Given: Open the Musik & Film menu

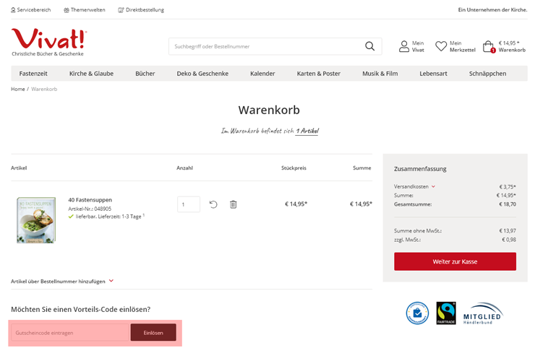Looking at the screenshot, I should point(380,74).
